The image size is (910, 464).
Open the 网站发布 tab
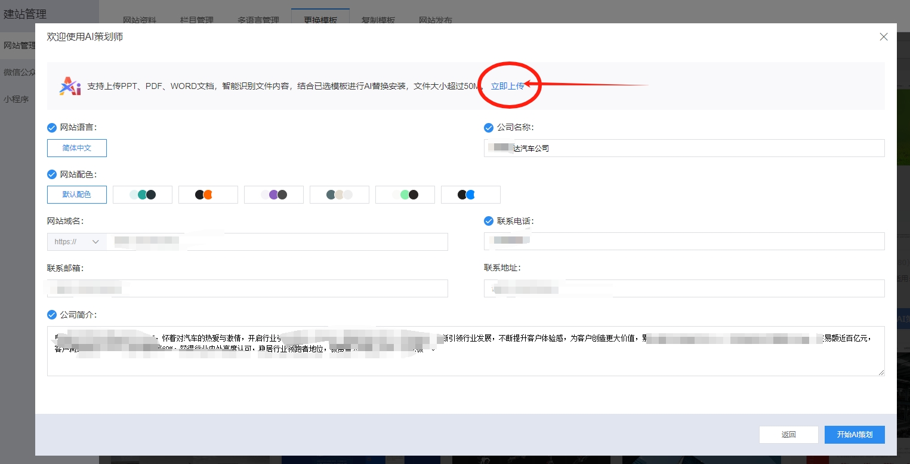435,20
